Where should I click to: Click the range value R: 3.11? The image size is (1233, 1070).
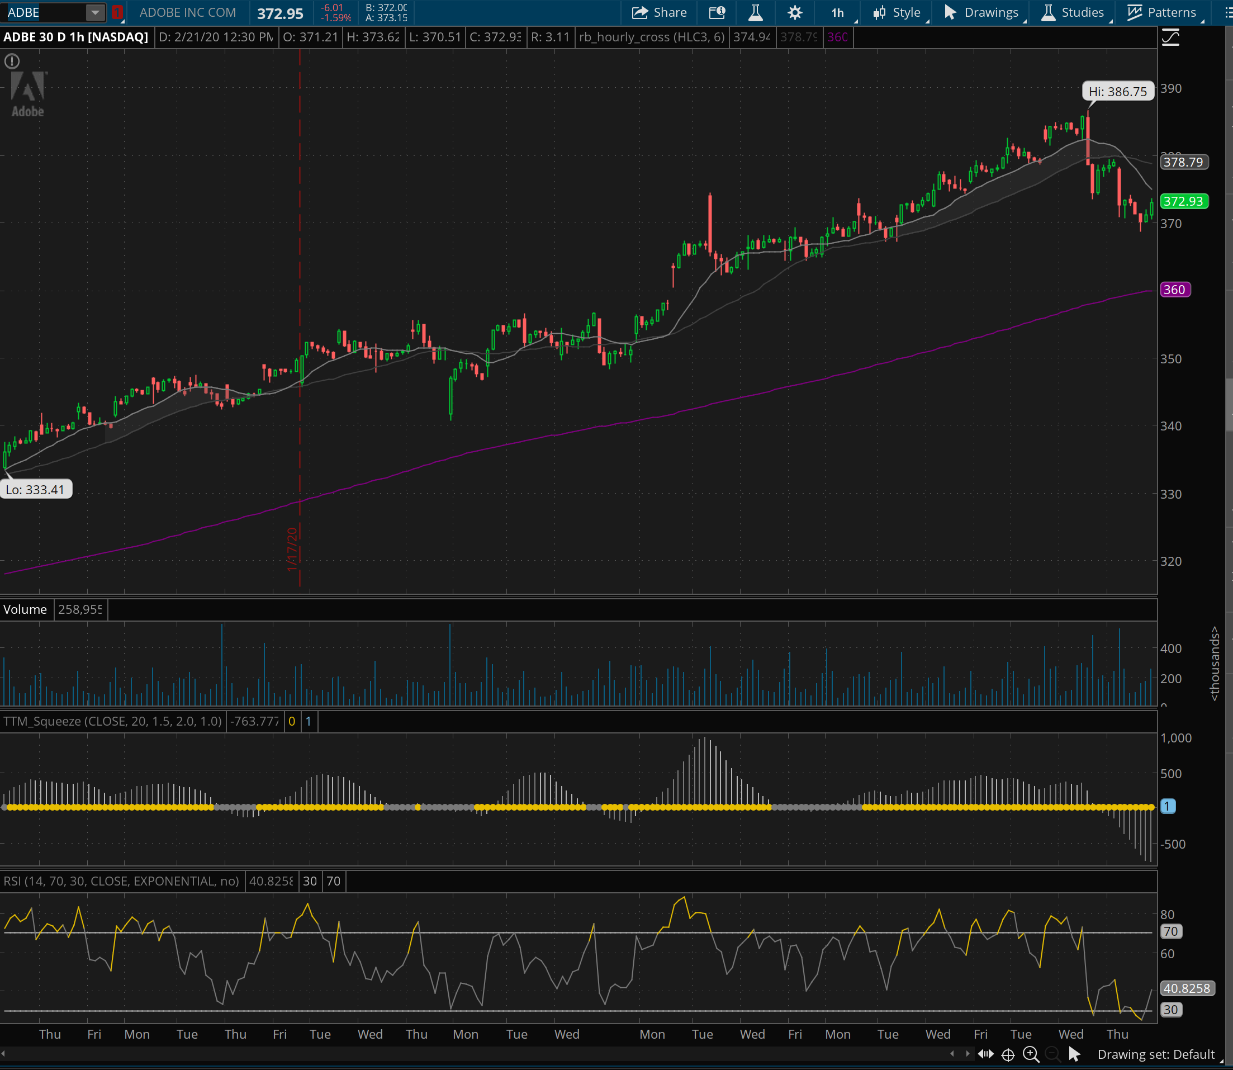click(551, 37)
